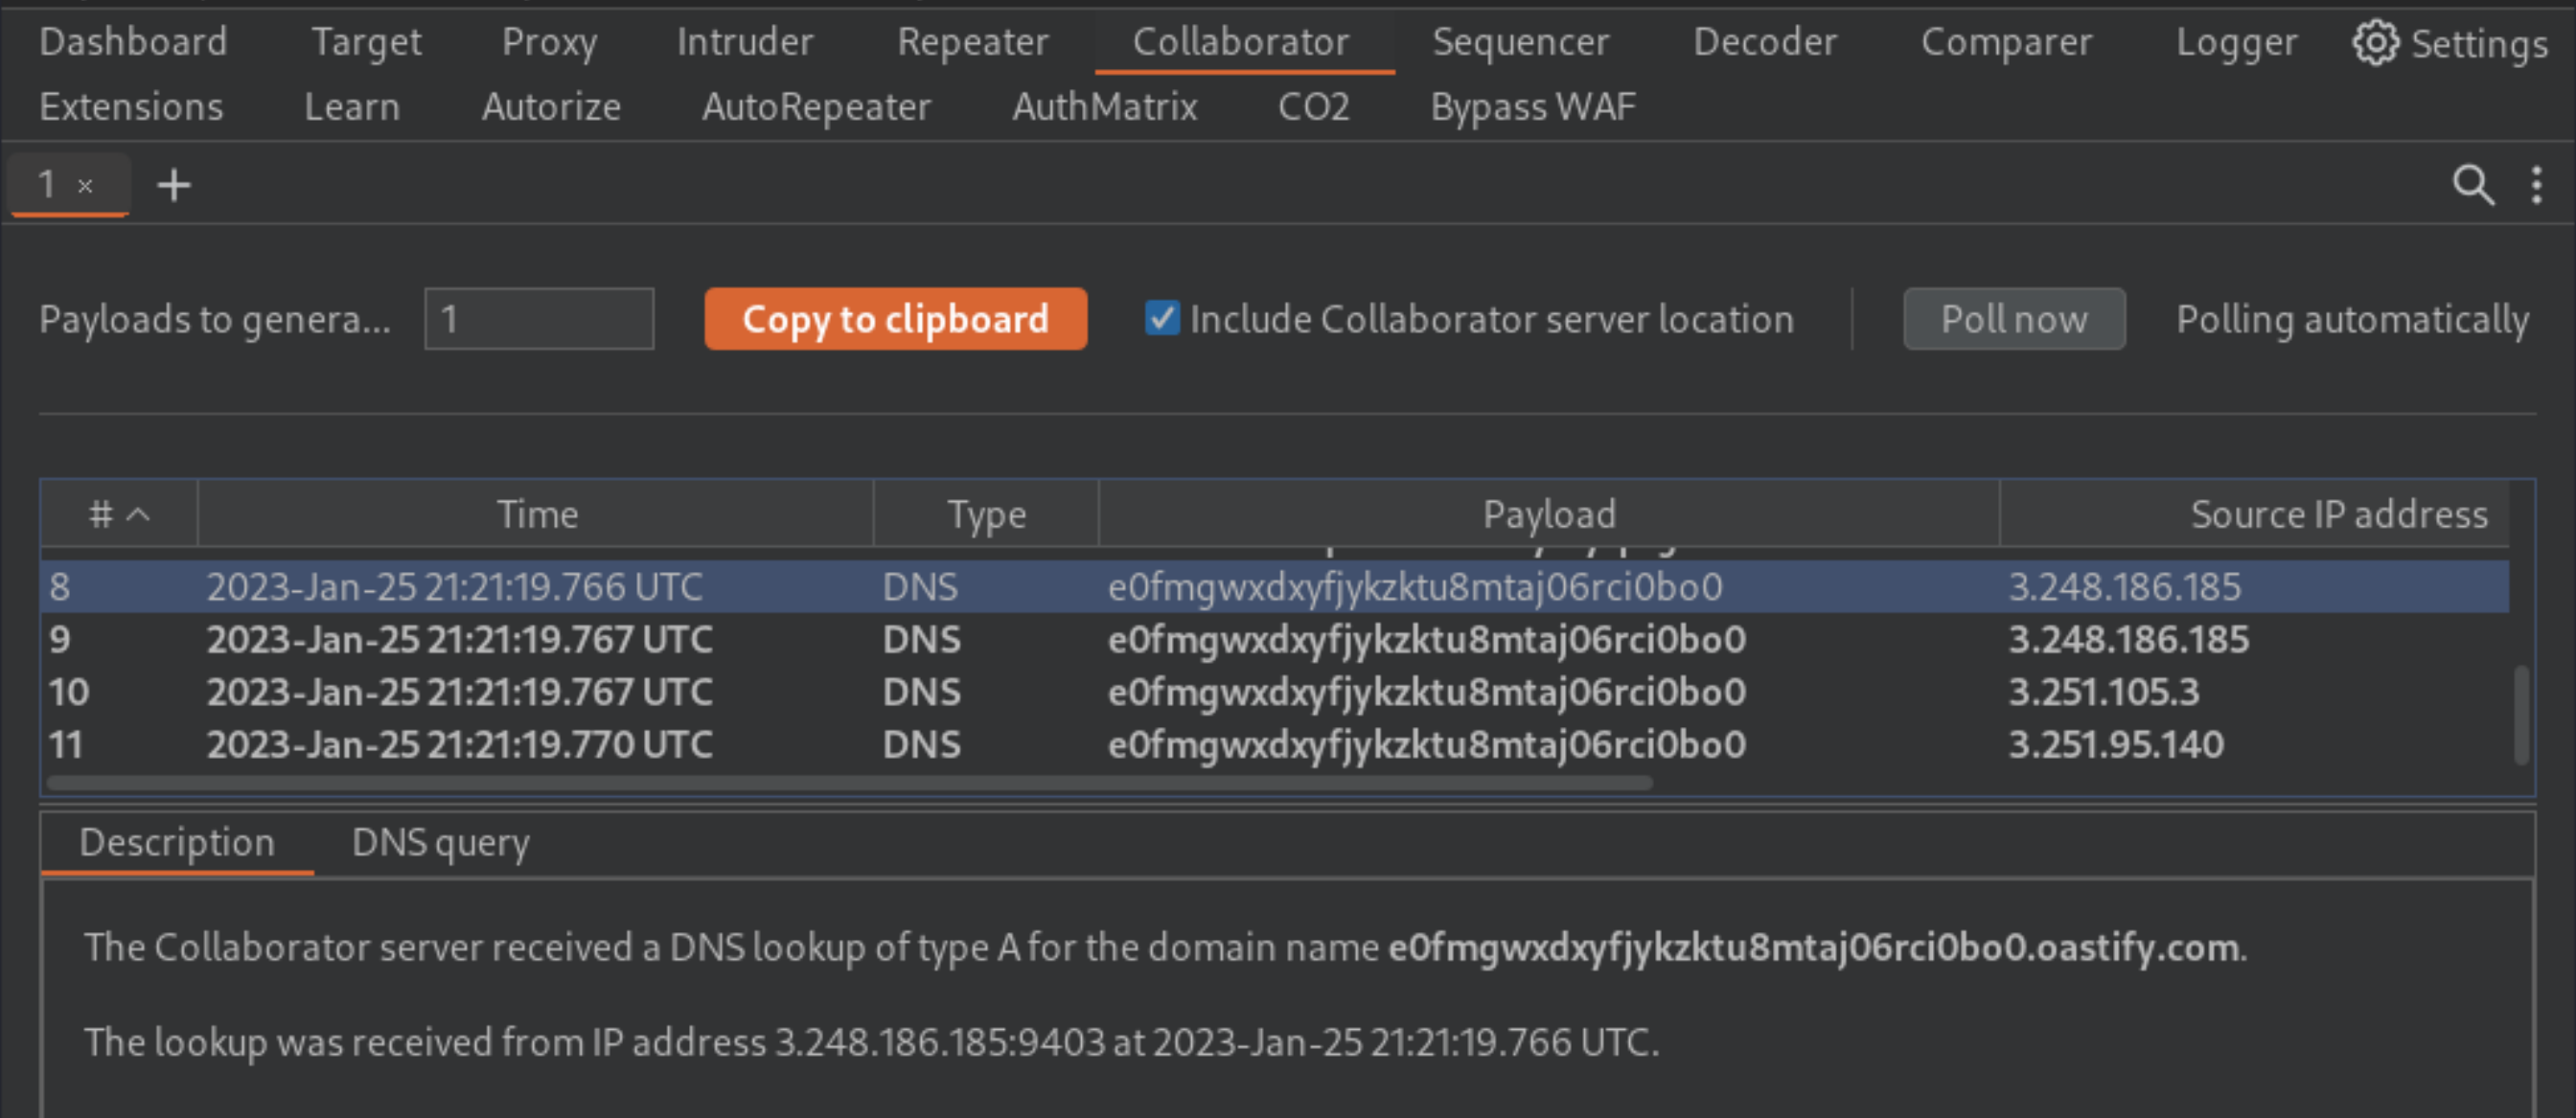Switch to the AuthMatrix tab
The height and width of the screenshot is (1118, 2576).
(x=1104, y=107)
